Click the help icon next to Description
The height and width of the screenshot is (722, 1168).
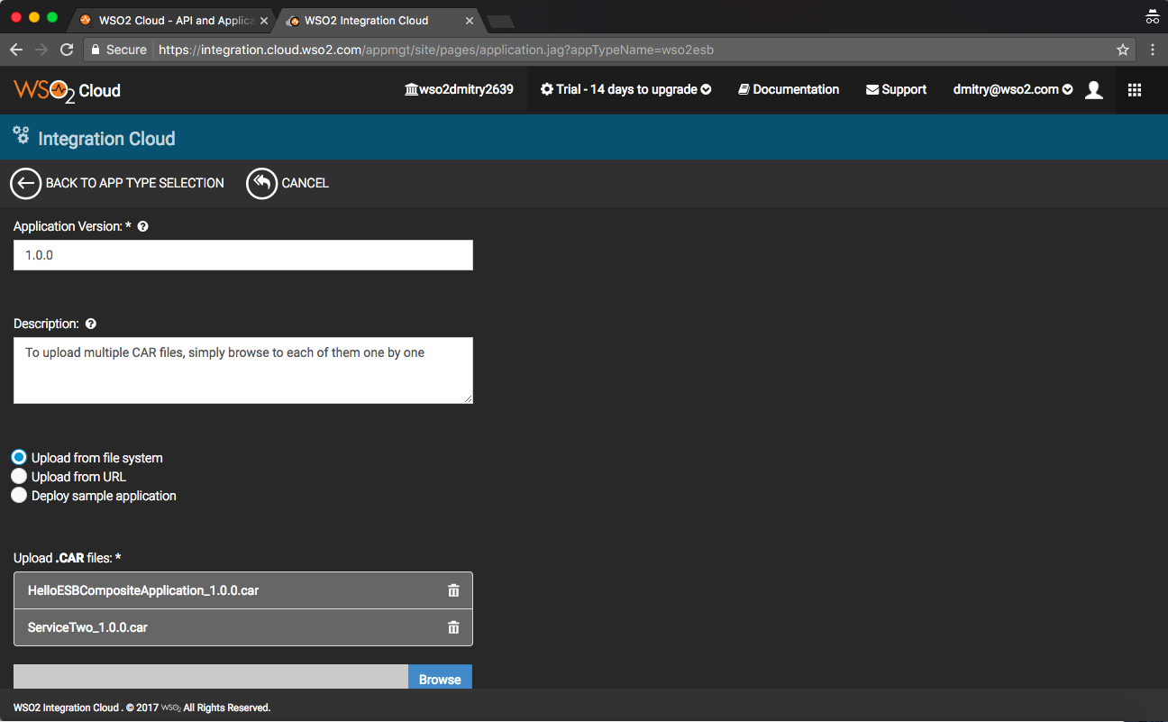coord(90,324)
